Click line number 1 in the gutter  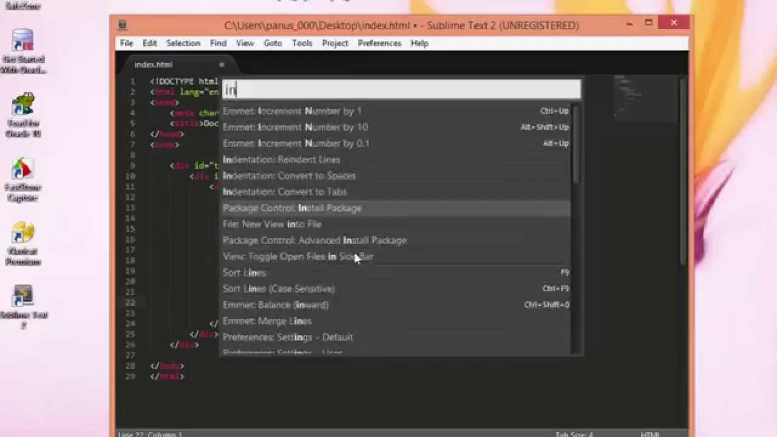132,81
